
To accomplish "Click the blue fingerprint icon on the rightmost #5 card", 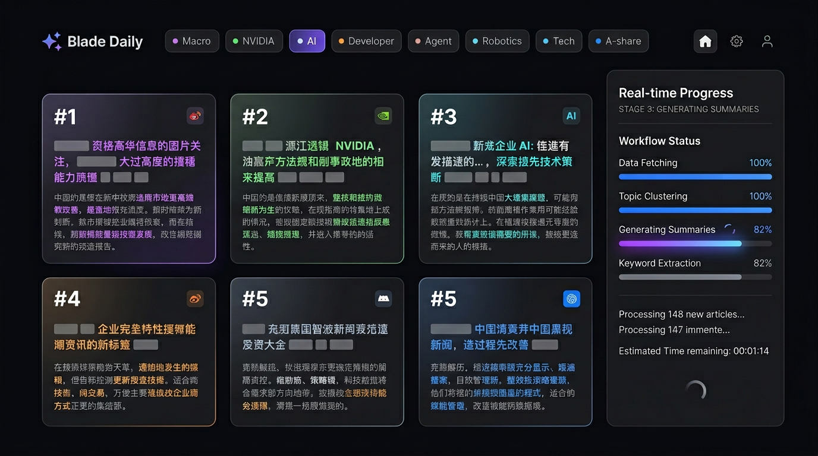I will tap(571, 299).
